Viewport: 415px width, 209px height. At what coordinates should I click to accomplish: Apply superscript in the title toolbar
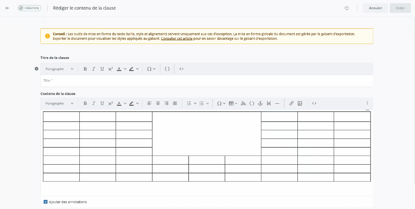(111, 69)
